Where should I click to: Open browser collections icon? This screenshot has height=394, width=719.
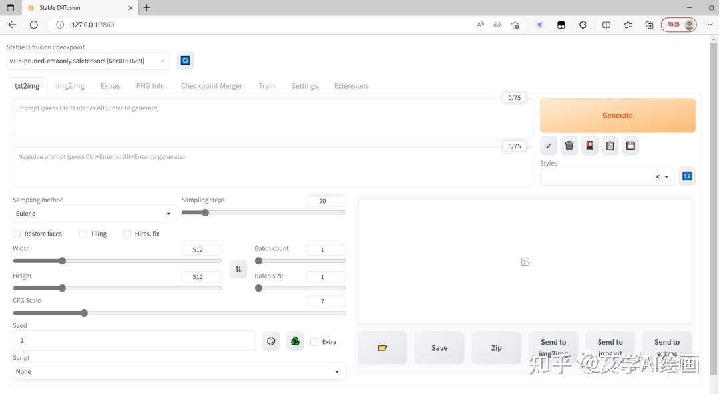(649, 25)
